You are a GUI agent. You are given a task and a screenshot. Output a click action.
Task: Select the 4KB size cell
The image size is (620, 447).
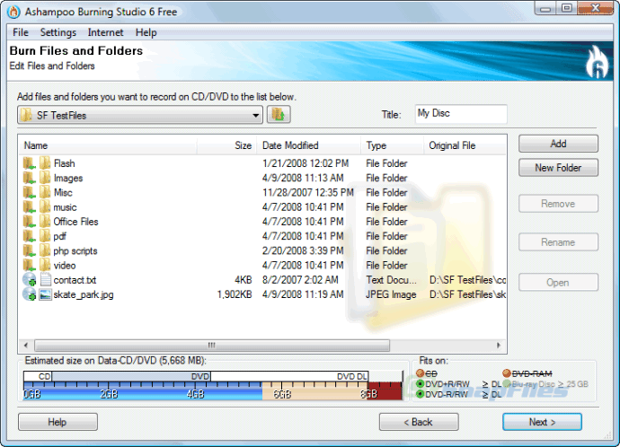[x=244, y=280]
